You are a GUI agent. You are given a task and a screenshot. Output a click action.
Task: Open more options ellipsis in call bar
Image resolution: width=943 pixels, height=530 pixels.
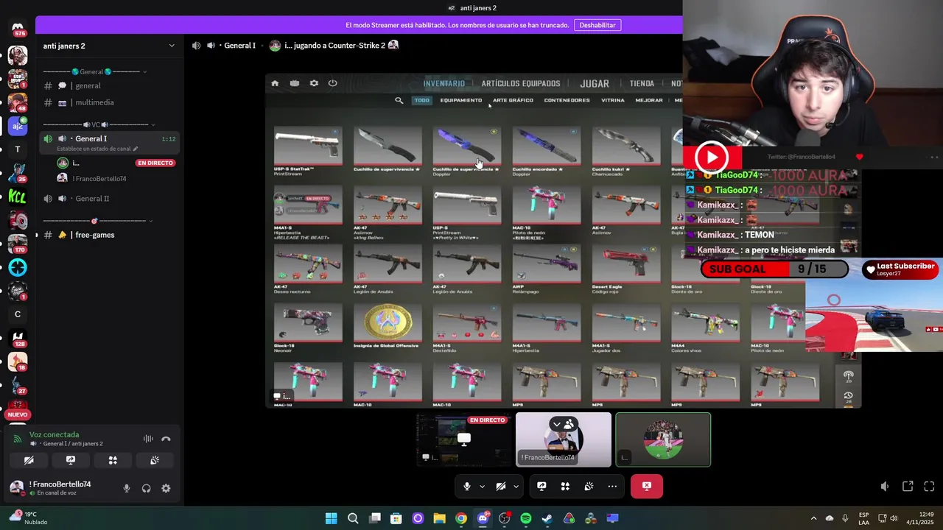point(612,486)
